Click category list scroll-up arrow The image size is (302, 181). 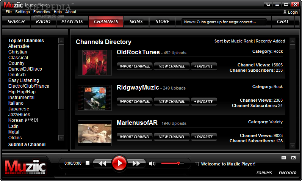61,41
